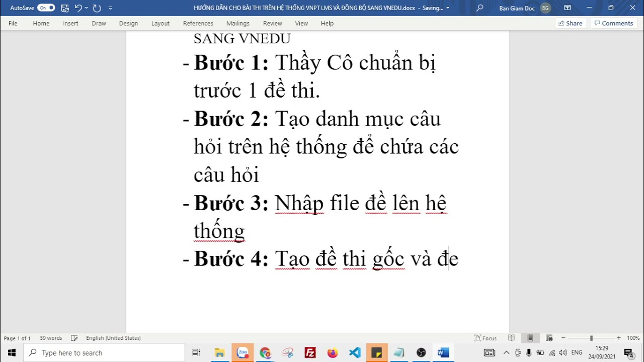Click the BG profile avatar
This screenshot has height=362, width=644.
pos(545,8)
